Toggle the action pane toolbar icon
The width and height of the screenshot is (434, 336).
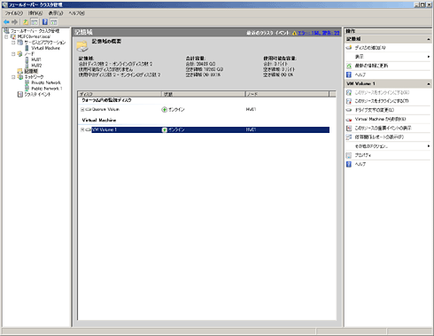pos(53,22)
